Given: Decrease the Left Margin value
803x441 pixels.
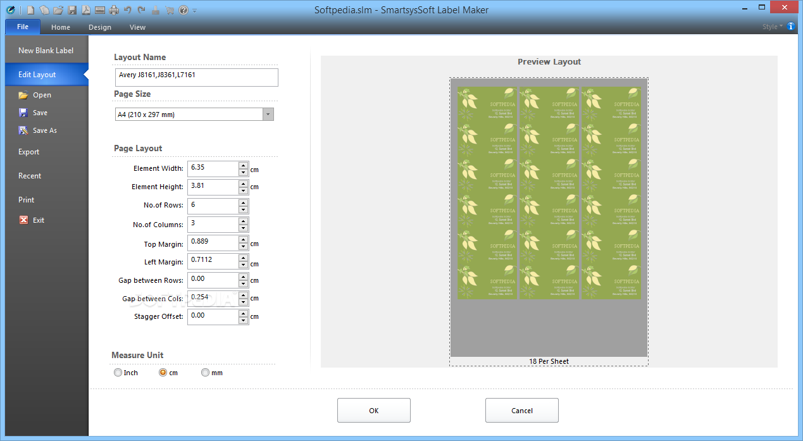Looking at the screenshot, I should pyautogui.click(x=243, y=266).
